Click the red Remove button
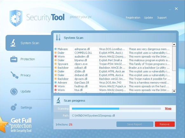The width and height of the screenshot is (185, 138). tap(165, 124)
